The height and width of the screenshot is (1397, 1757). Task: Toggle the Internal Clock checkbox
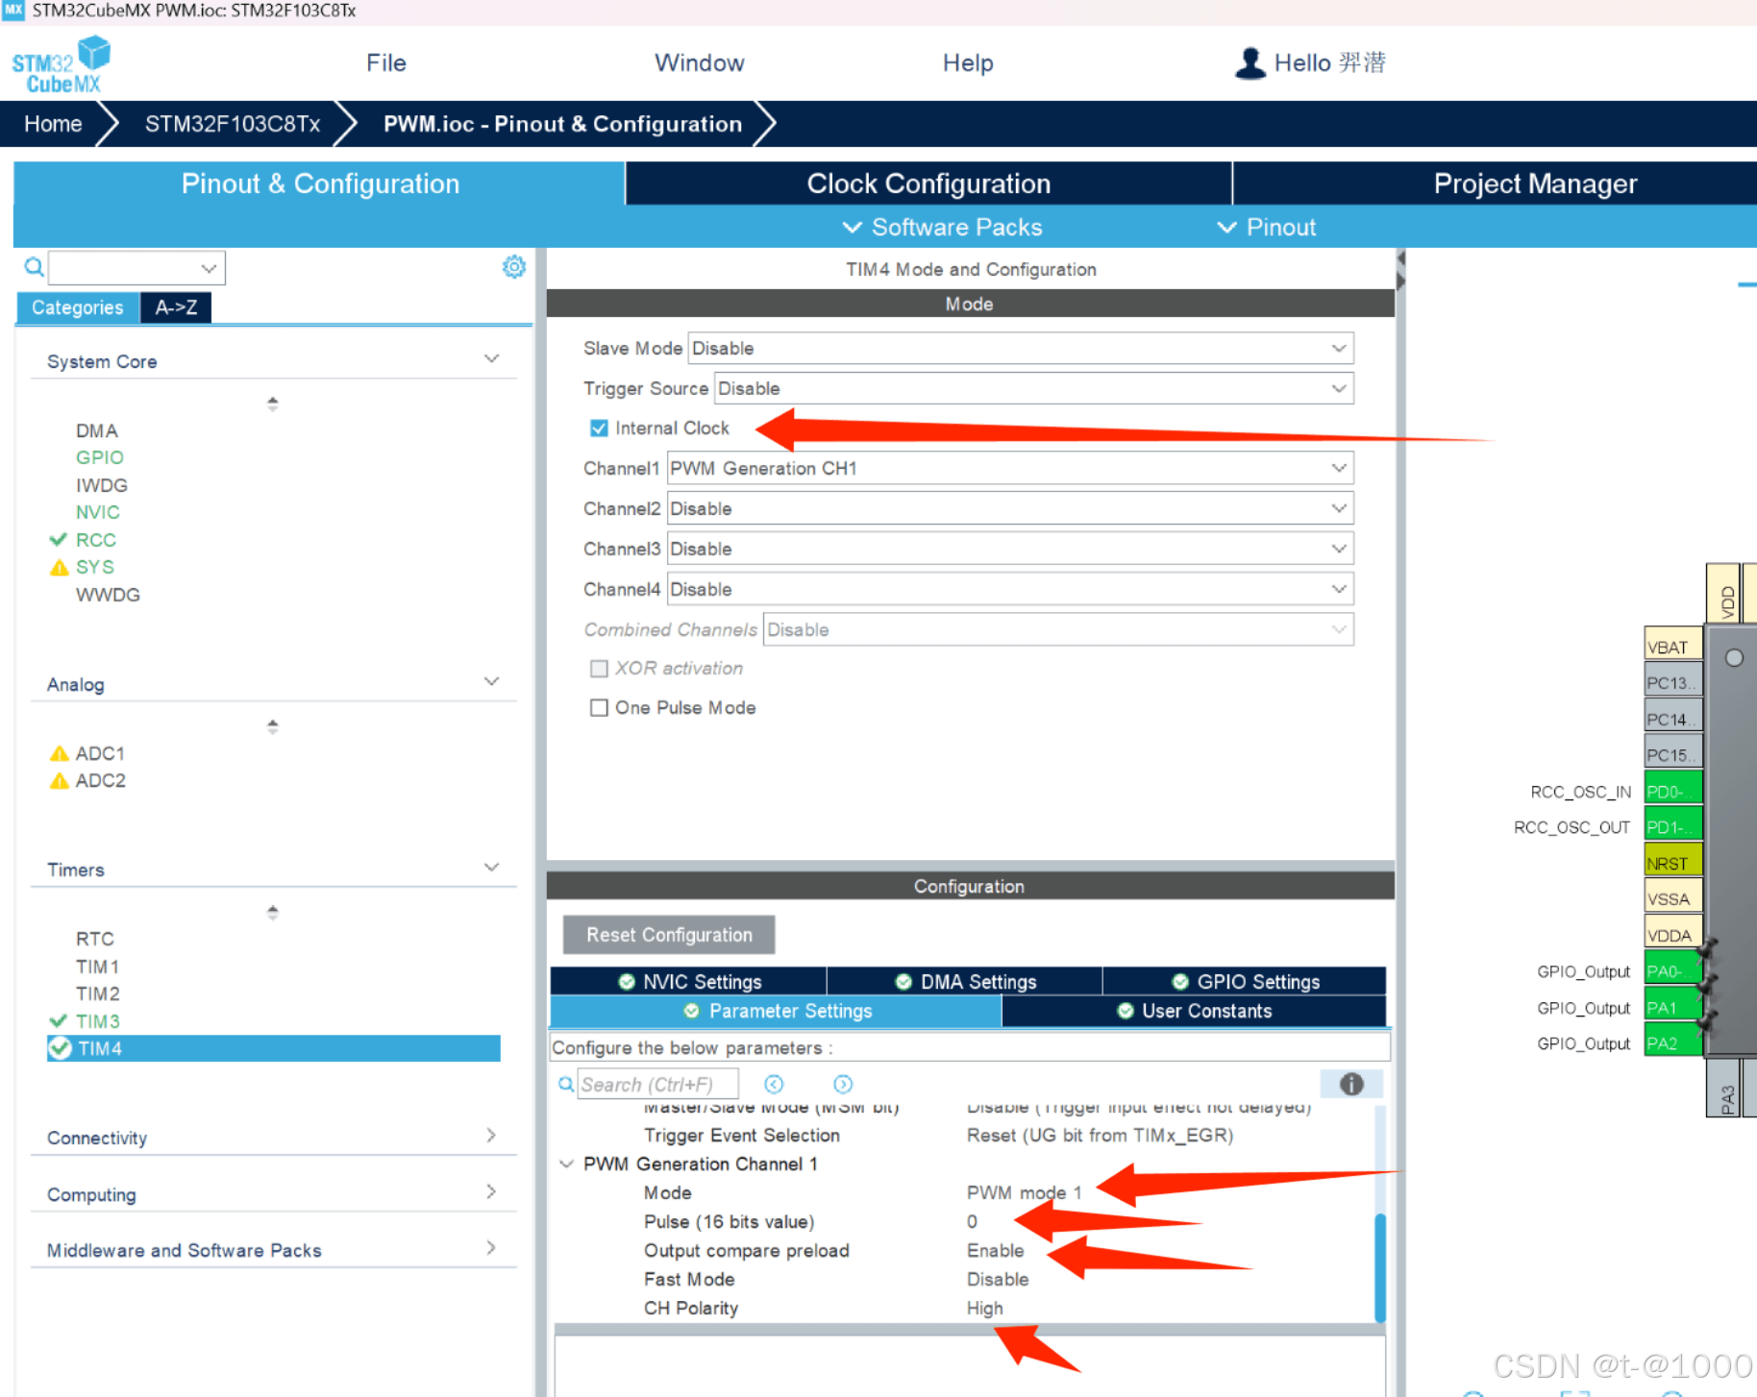pyautogui.click(x=599, y=428)
